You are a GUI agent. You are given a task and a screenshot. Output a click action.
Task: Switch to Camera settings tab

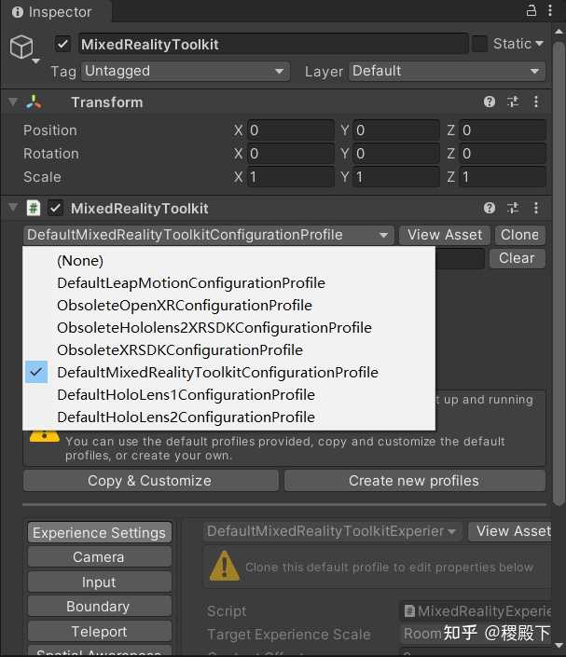click(x=100, y=557)
